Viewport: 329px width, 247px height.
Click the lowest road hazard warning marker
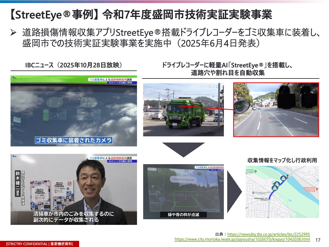pyautogui.click(x=275, y=188)
